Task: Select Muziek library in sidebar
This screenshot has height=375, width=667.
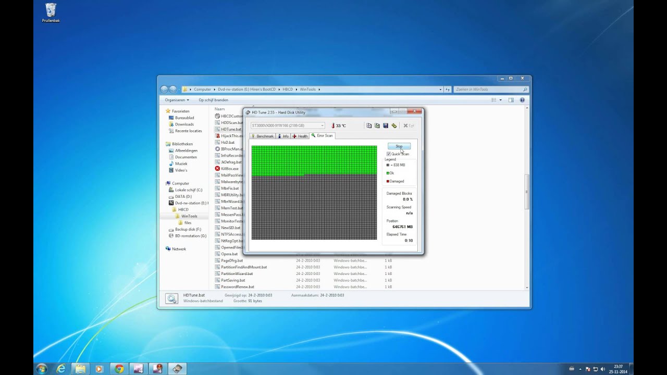Action: (x=178, y=164)
